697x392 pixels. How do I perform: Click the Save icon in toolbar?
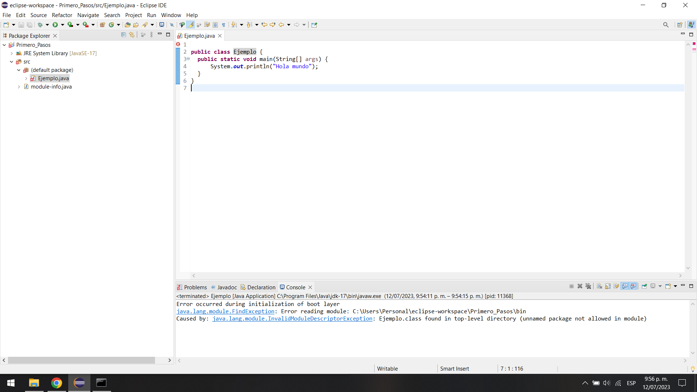pyautogui.click(x=21, y=25)
